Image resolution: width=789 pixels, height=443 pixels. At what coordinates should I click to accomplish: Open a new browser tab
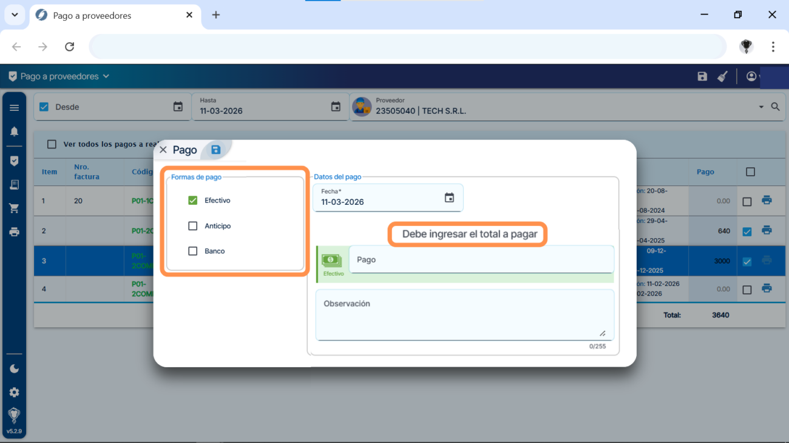(x=216, y=15)
